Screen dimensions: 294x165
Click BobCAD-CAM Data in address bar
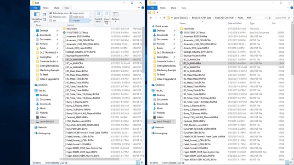click(x=201, y=18)
